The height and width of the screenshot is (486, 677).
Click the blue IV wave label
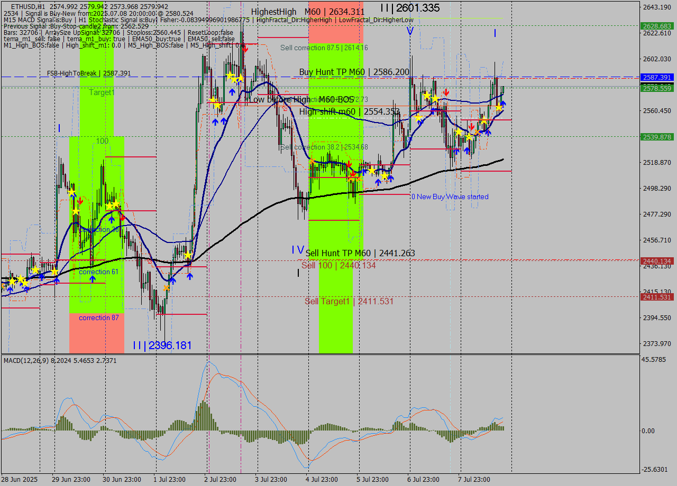point(298,250)
